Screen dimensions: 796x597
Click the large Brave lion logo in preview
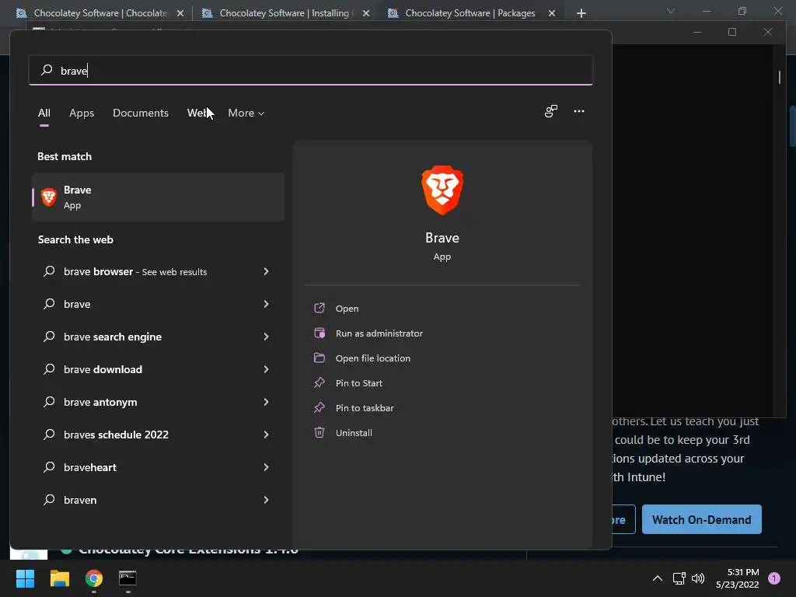(442, 190)
